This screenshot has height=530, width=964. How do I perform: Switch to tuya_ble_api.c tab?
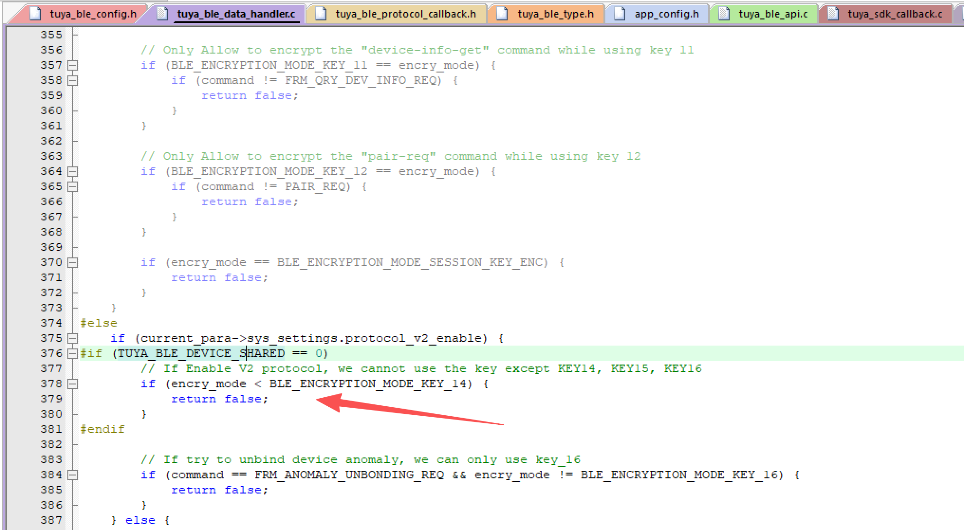pos(773,14)
